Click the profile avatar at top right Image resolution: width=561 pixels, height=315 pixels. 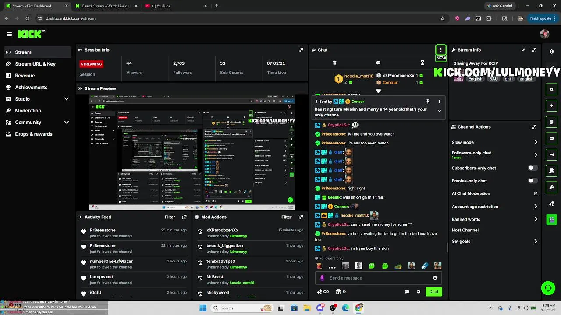[x=545, y=34]
